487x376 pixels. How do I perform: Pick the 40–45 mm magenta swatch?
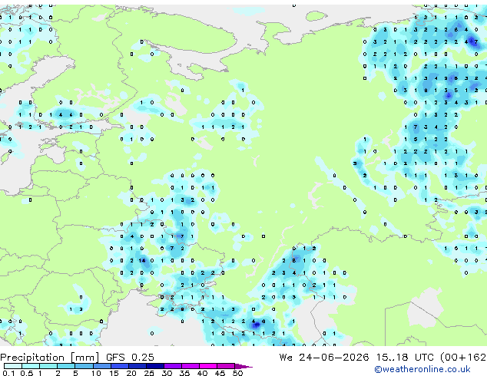tap(208, 366)
